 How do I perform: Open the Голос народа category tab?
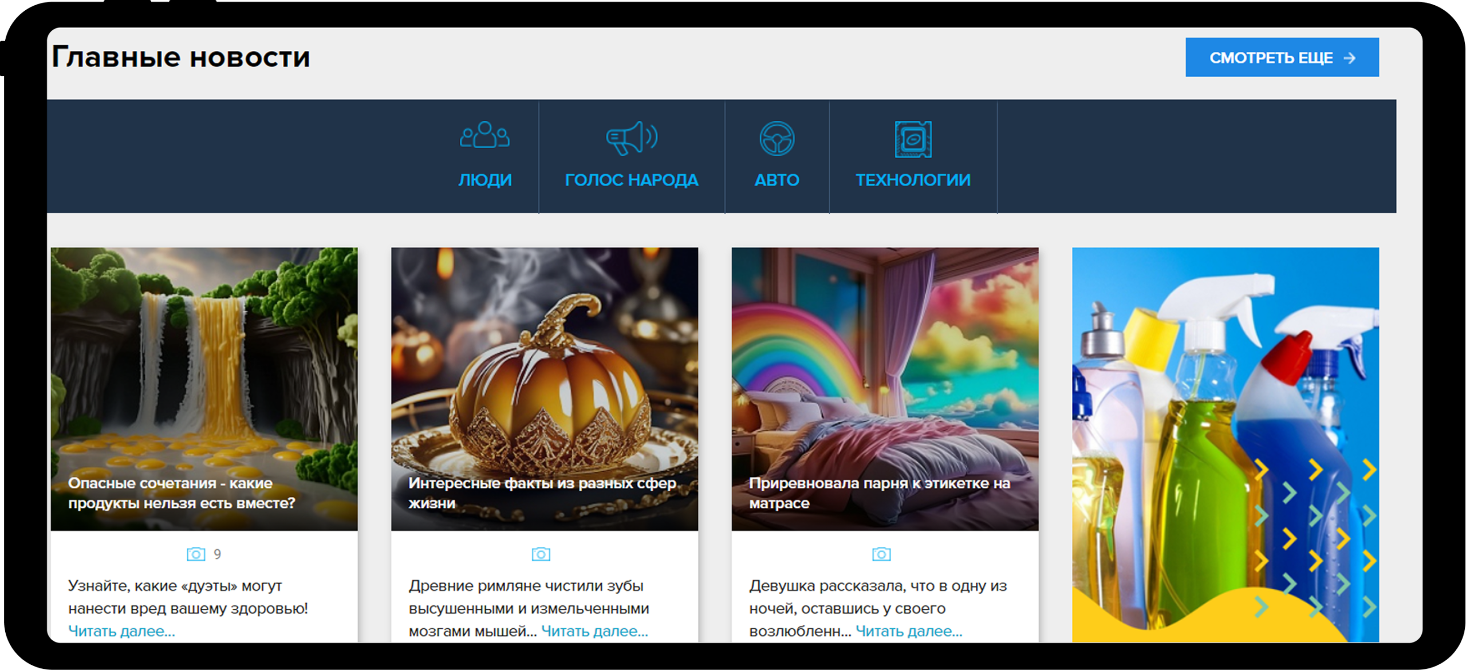(x=631, y=180)
